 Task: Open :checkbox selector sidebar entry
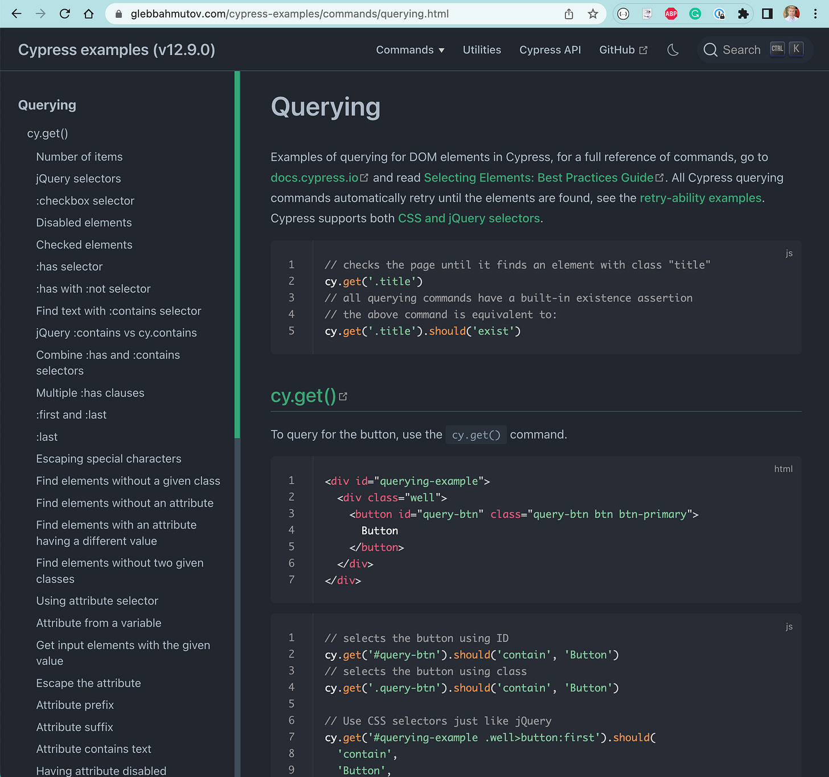click(85, 201)
